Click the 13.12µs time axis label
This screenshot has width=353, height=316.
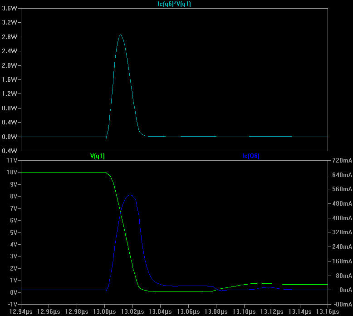[272, 312]
